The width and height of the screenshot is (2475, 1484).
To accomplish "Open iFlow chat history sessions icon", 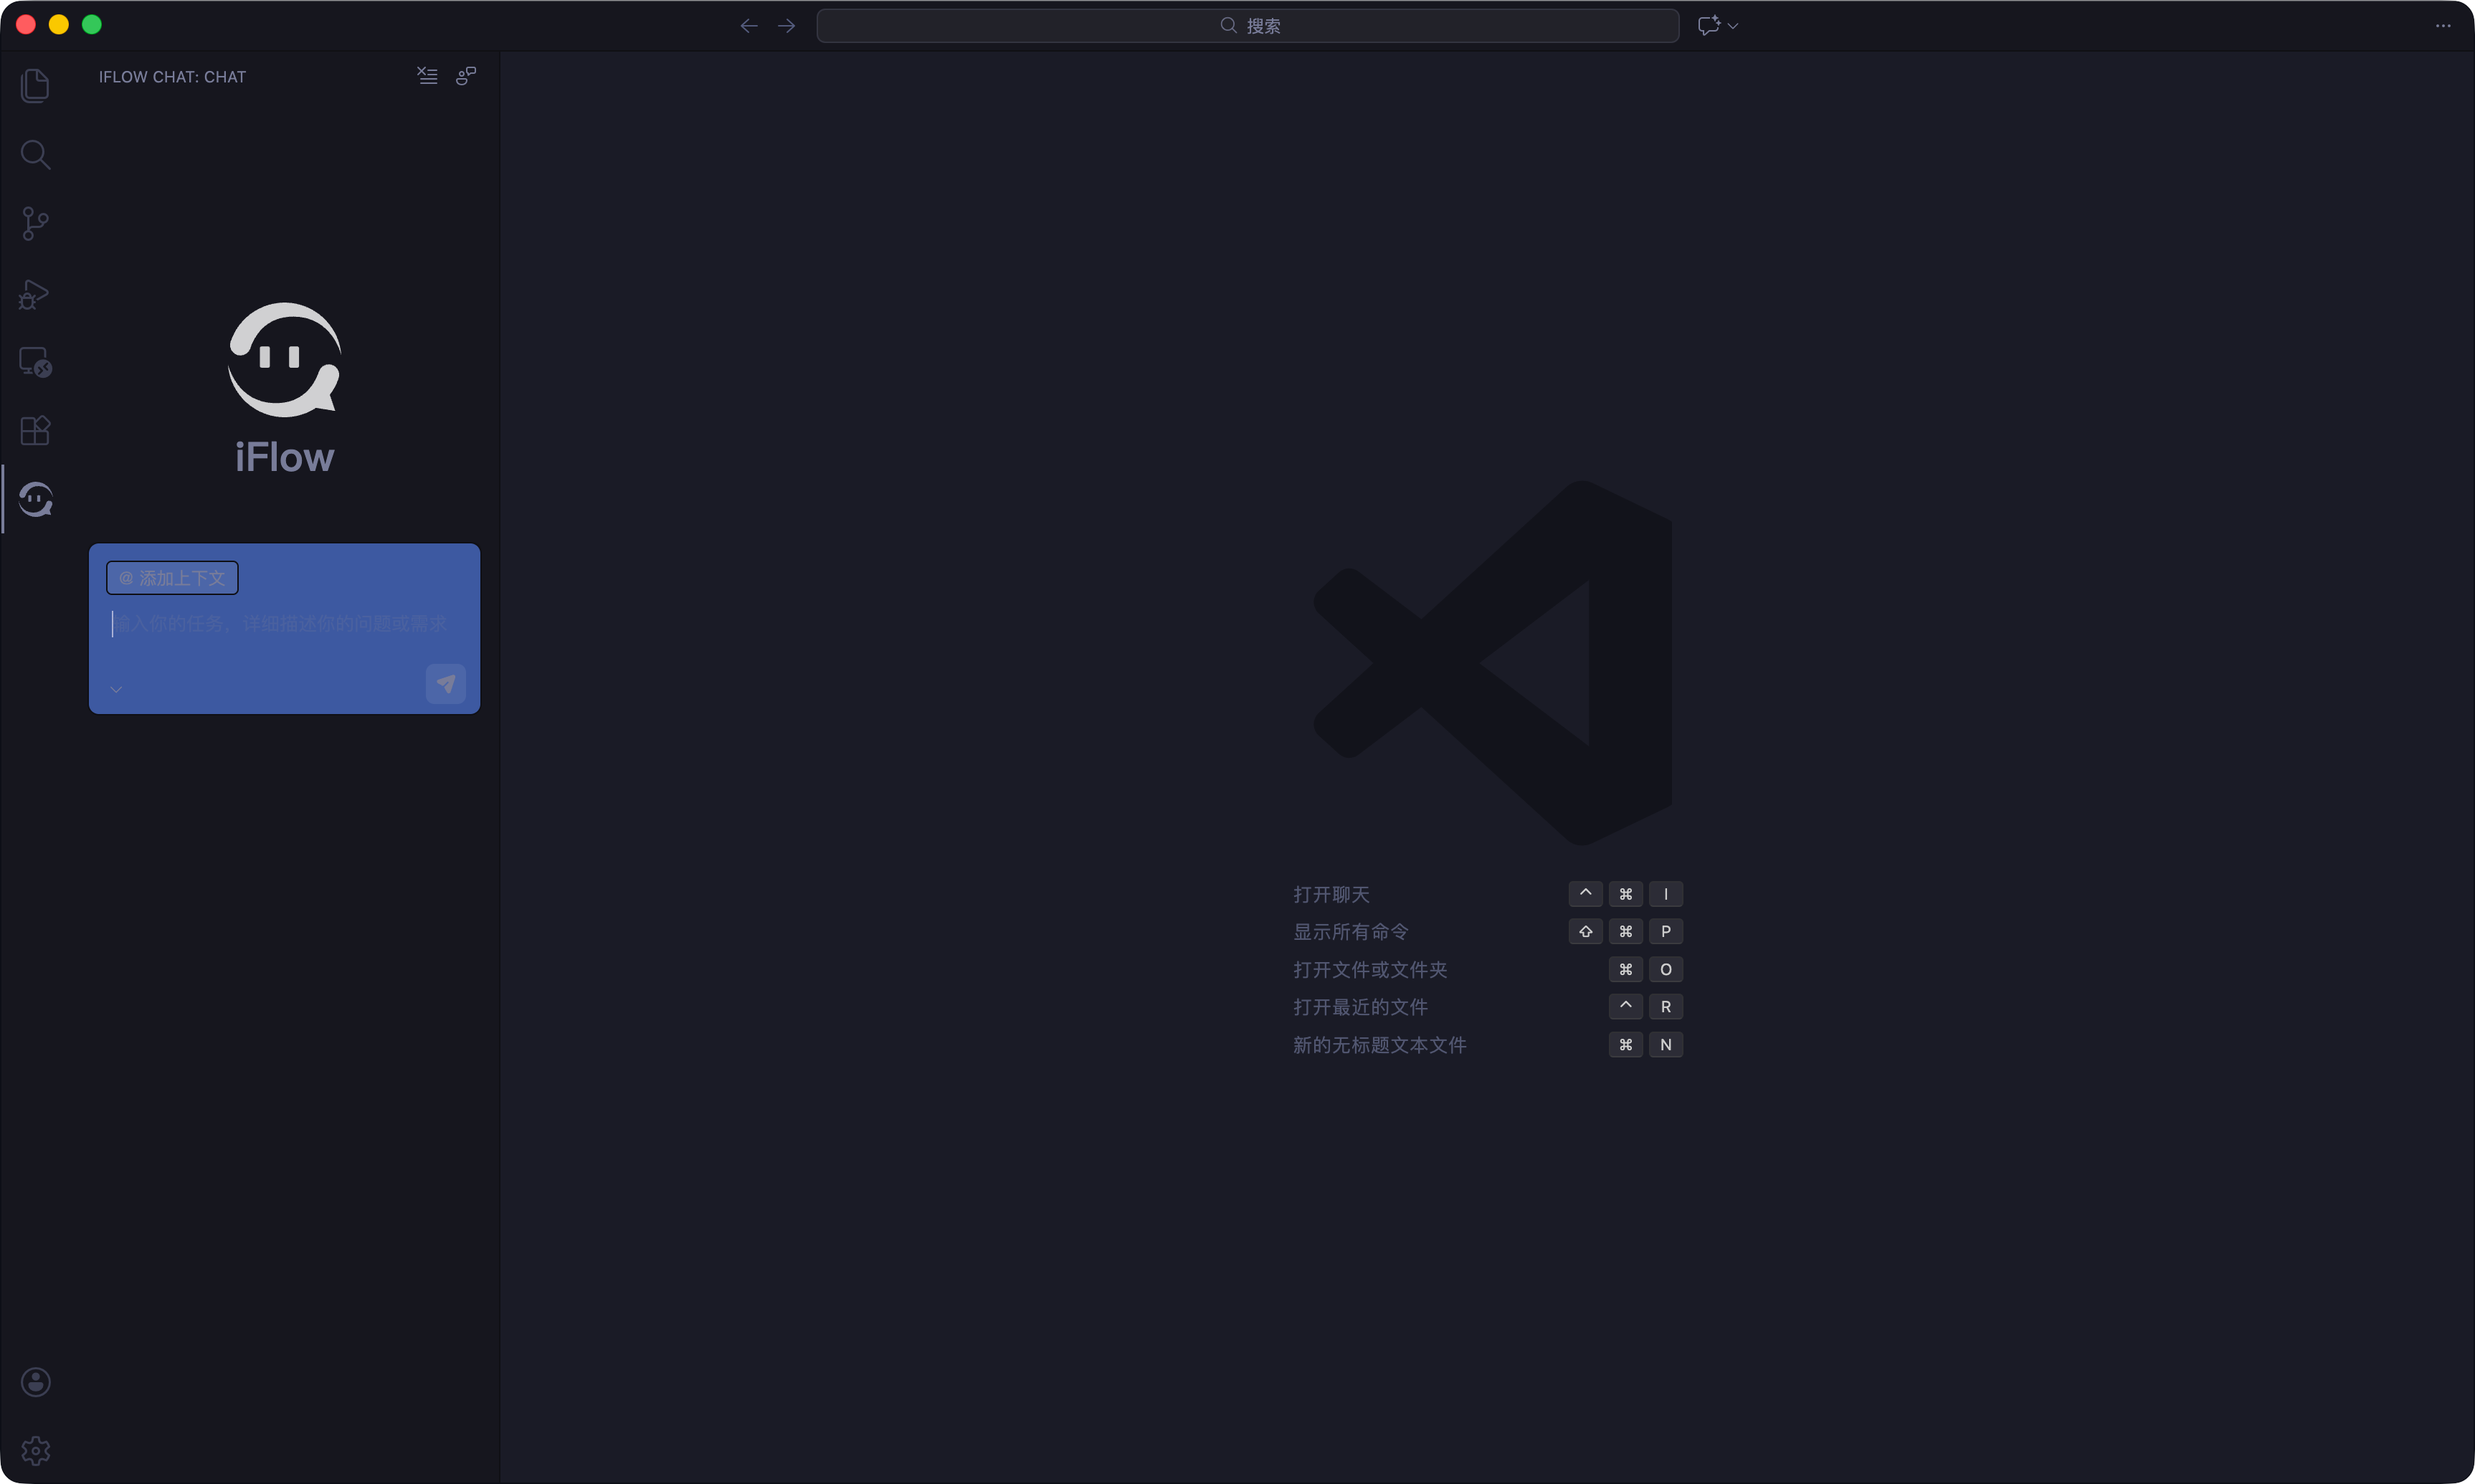I will (466, 76).
